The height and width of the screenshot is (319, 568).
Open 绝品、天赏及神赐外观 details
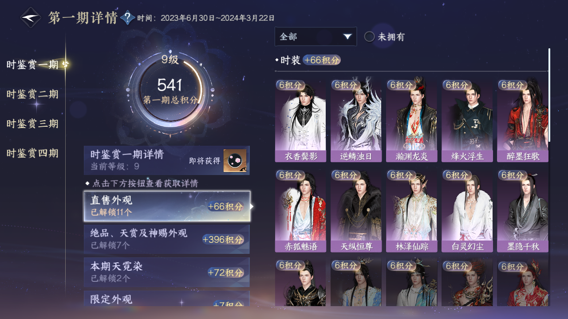click(167, 239)
